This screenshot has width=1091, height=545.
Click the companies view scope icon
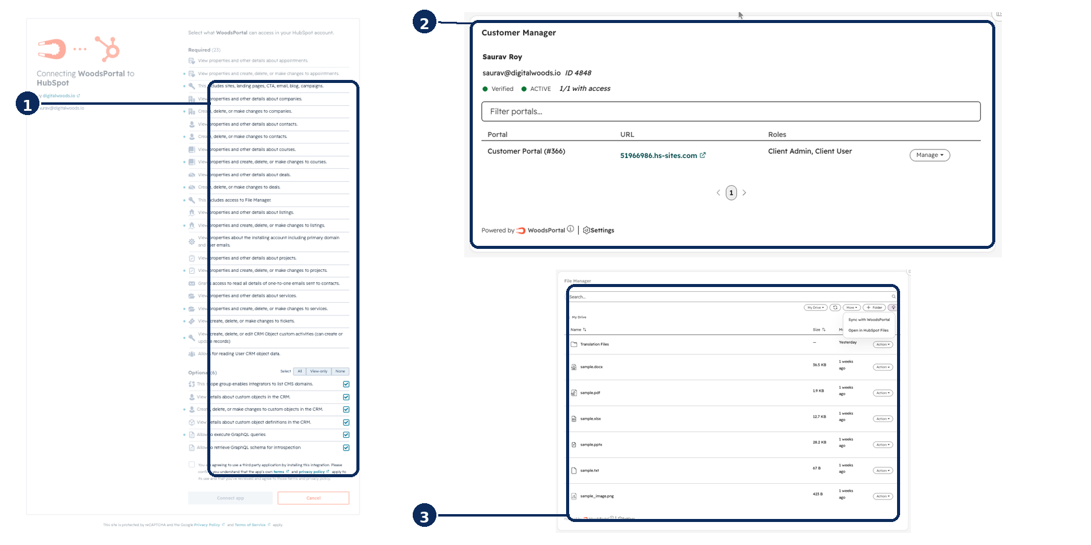click(x=192, y=99)
